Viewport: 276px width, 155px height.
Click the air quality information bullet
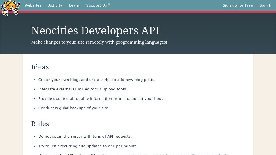click(102, 98)
